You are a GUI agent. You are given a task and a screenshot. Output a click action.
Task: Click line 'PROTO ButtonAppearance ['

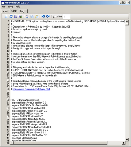point(25,100)
